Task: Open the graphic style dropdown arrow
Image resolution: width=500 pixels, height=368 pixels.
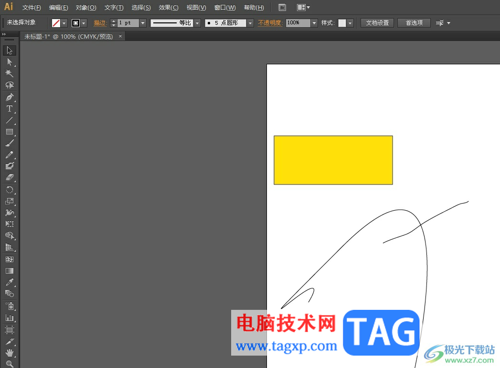Action: [x=350, y=23]
